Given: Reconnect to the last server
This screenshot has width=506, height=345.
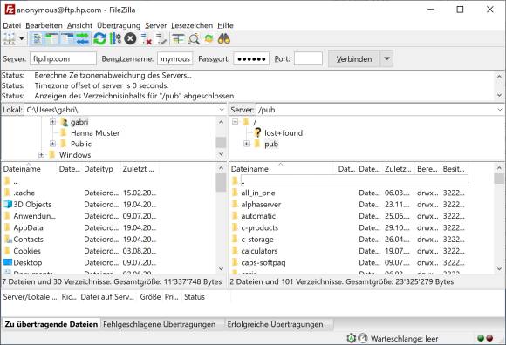Looking at the screenshot, I should click(x=161, y=39).
